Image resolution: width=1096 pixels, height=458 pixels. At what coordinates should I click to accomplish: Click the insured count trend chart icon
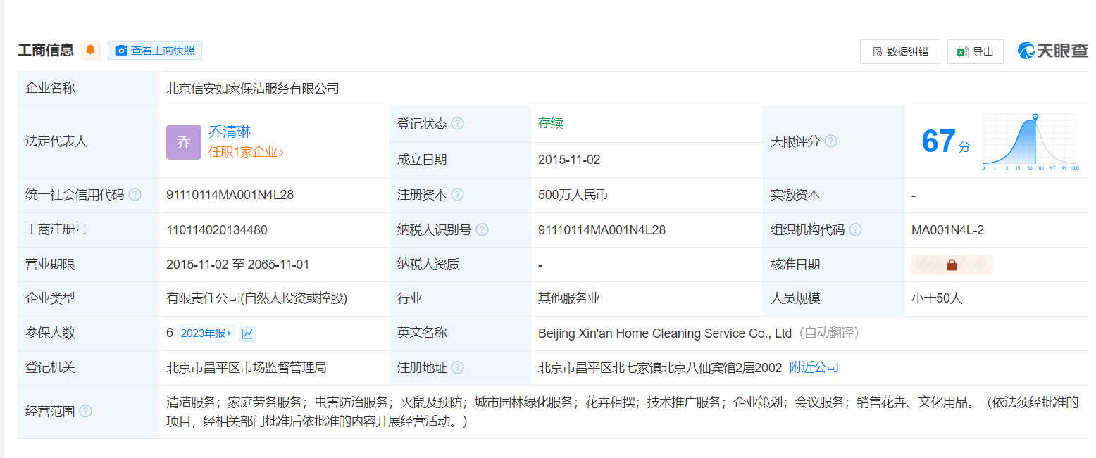[247, 333]
